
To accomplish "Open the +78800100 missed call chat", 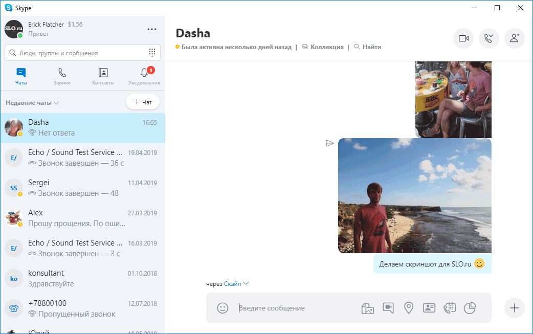I will tap(82, 308).
